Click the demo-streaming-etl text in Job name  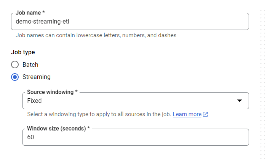click(x=42, y=22)
